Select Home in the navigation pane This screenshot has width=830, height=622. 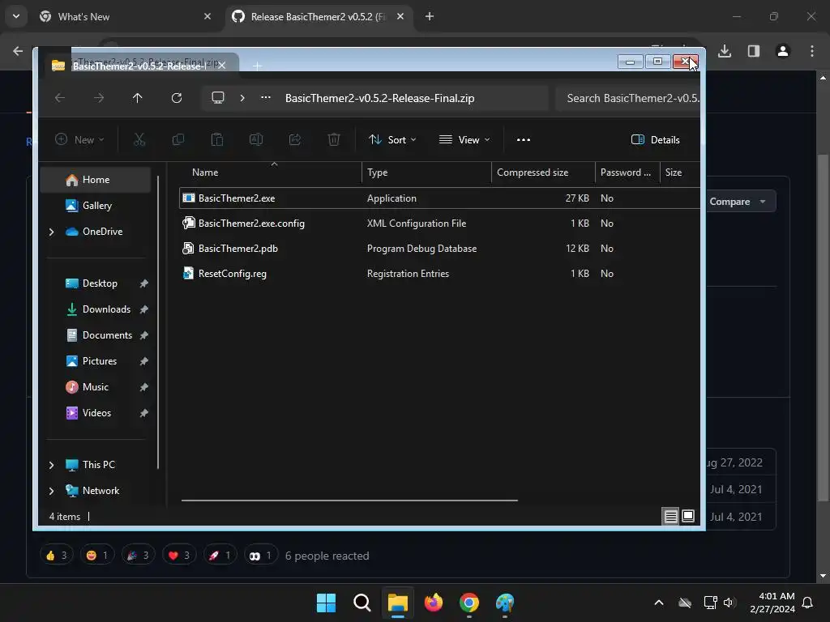click(96, 180)
